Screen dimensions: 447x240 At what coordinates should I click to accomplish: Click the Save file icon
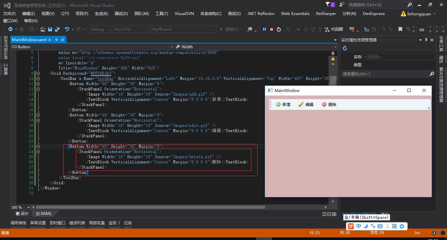(50, 29)
